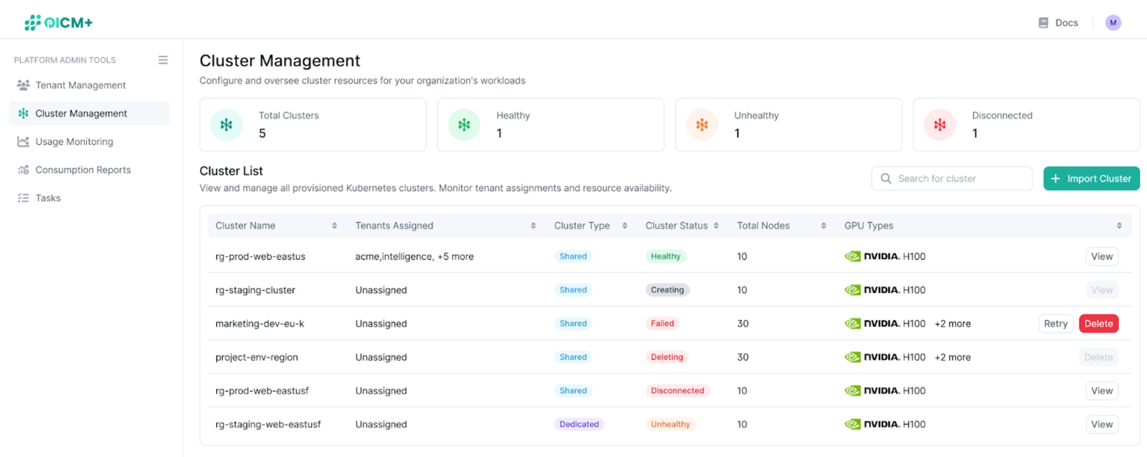Open the Tenant Management section
The image size is (1147, 457).
(x=81, y=85)
